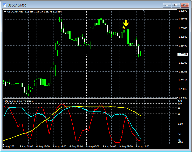The image size is (192, 152).
Task: Click the 1.25205 price scale value
Action: [x=183, y=72]
